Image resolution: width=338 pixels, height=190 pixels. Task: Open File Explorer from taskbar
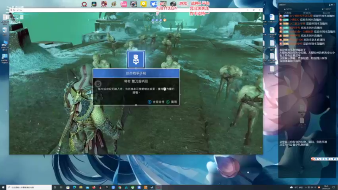pos(81,187)
